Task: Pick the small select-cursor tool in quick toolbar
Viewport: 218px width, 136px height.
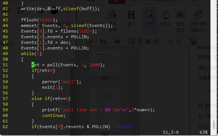Action: (x=132, y=42)
